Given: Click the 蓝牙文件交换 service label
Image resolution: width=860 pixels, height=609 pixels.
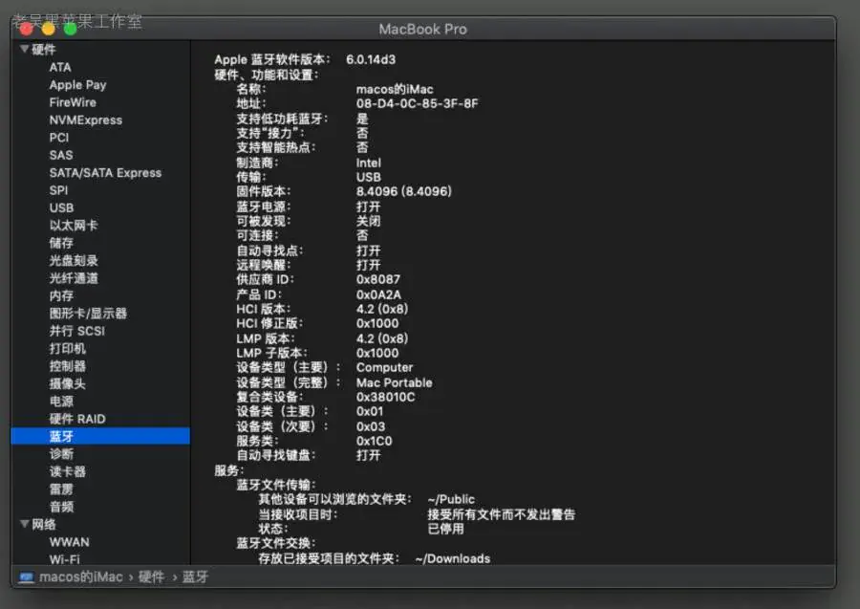Looking at the screenshot, I should point(276,543).
